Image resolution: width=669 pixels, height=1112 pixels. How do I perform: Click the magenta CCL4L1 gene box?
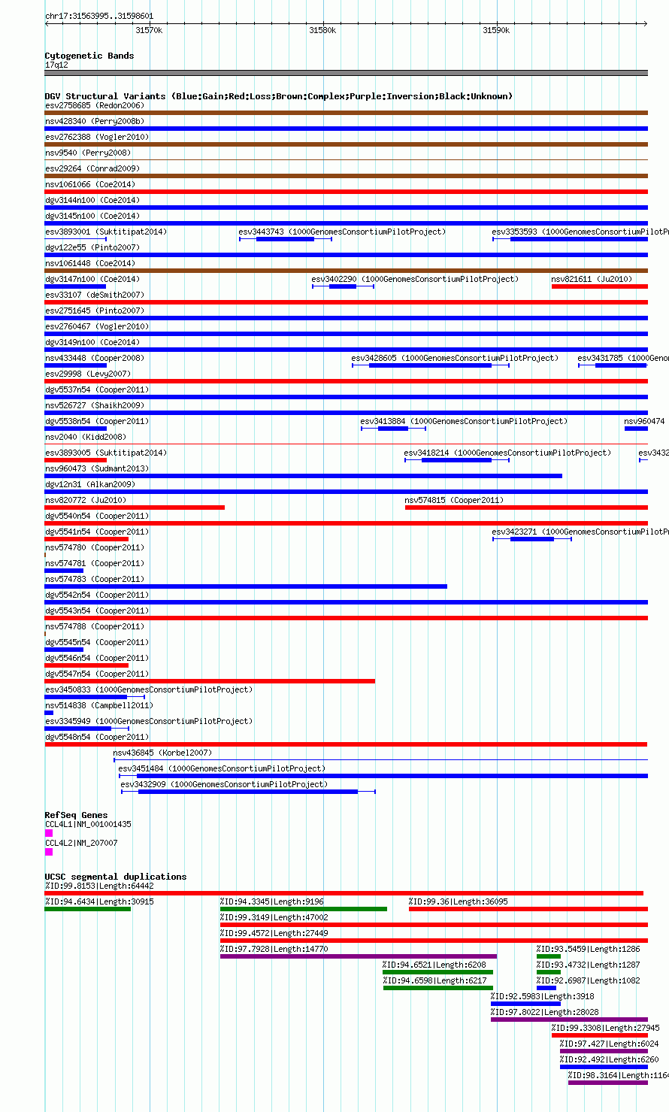click(49, 833)
